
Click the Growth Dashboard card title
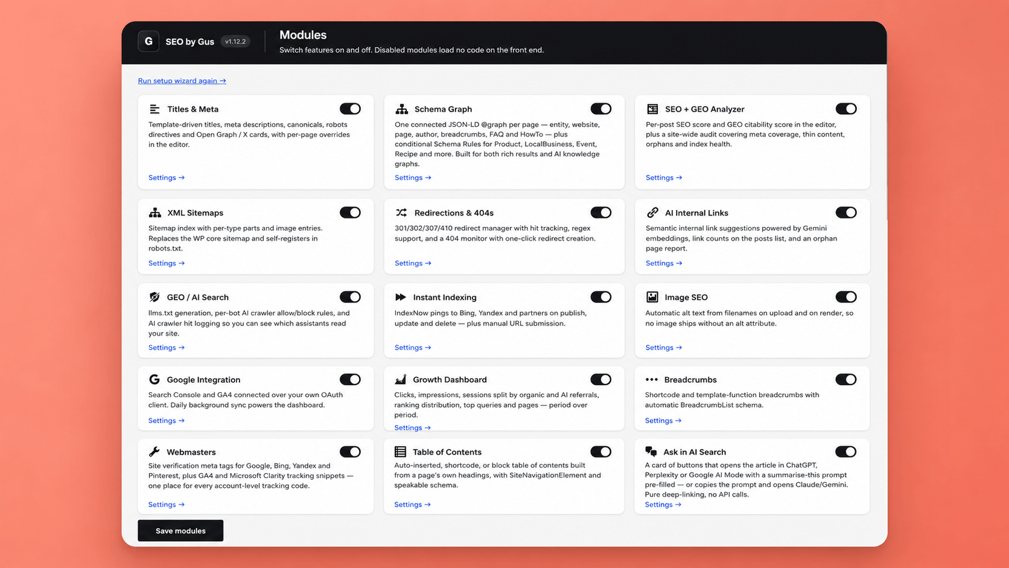[x=450, y=380]
